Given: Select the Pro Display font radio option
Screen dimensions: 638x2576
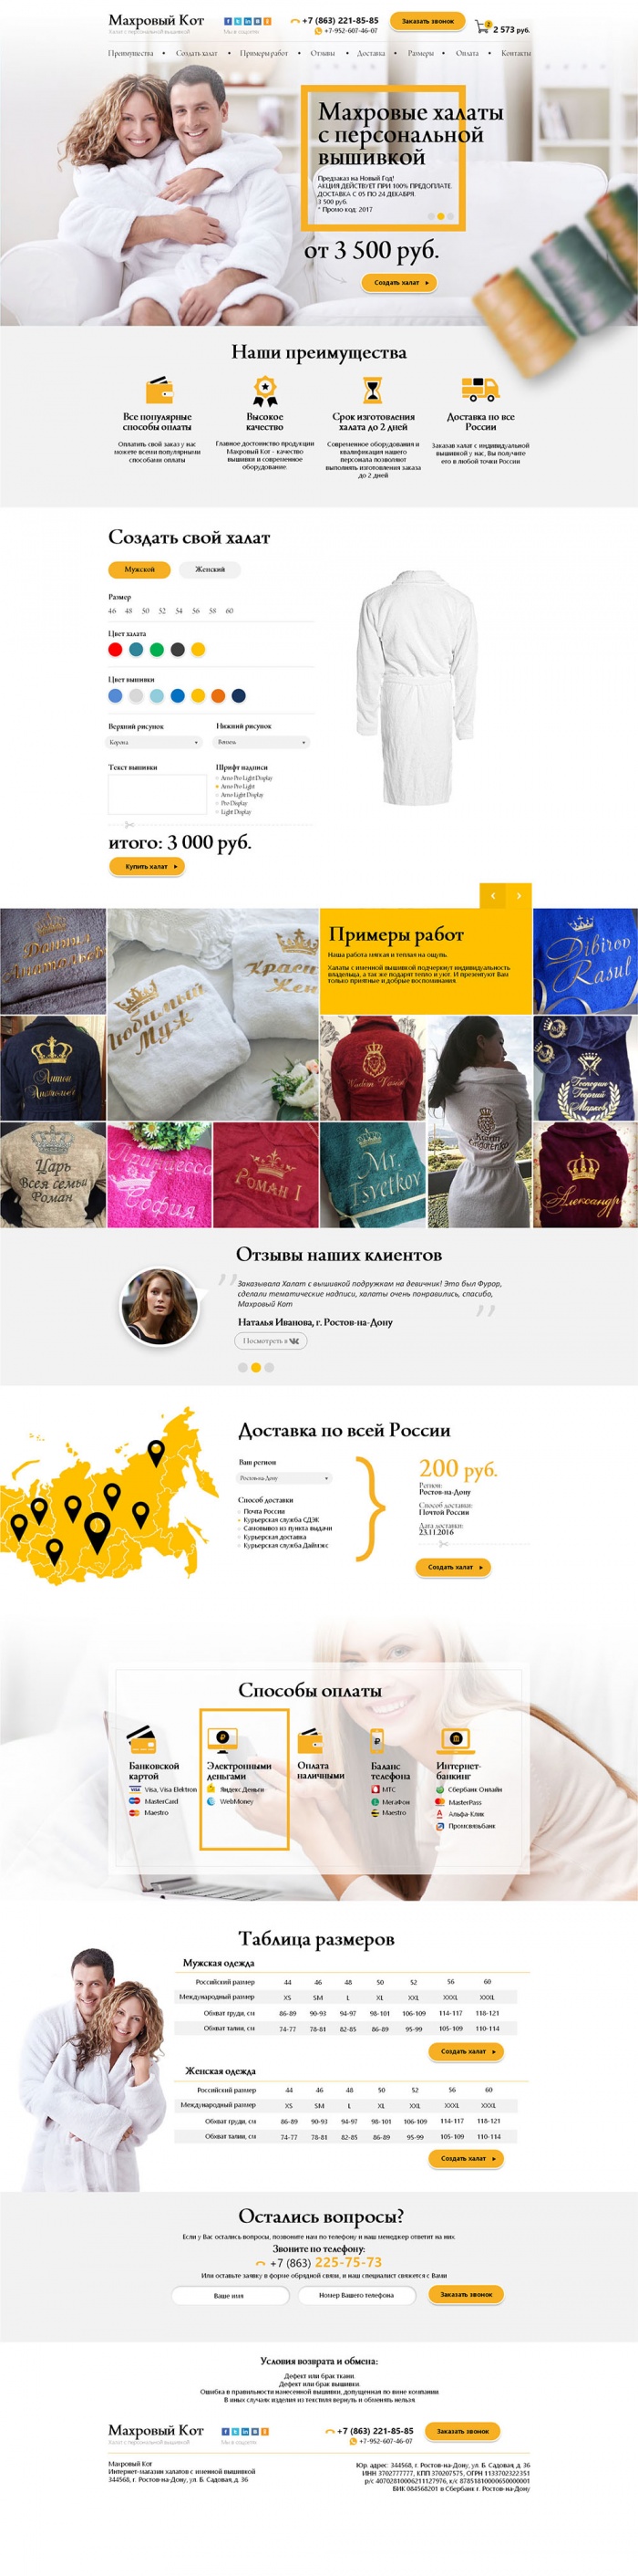Looking at the screenshot, I should [232, 803].
